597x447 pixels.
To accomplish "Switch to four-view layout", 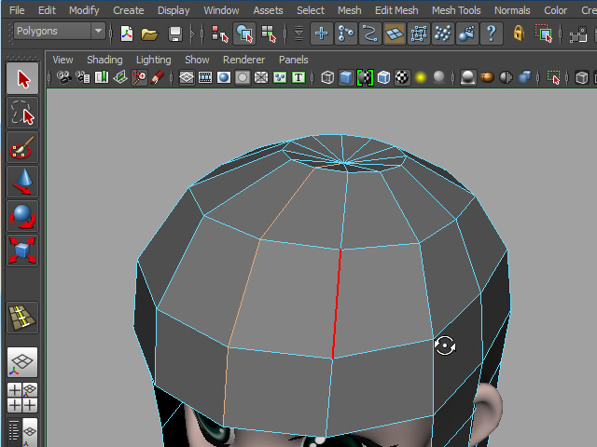I will (22, 398).
